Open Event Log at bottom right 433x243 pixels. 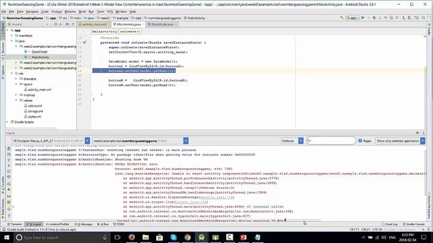click(390, 224)
